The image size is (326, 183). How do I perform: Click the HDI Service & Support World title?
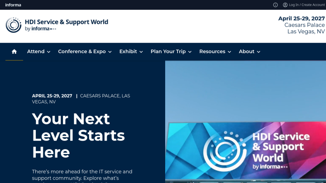click(67, 22)
